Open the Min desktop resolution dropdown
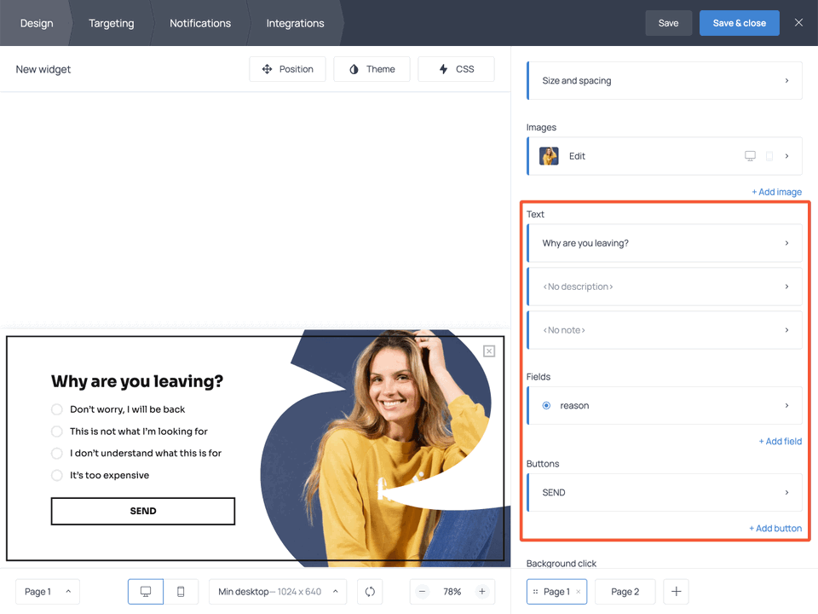The width and height of the screenshot is (818, 614). point(277,591)
